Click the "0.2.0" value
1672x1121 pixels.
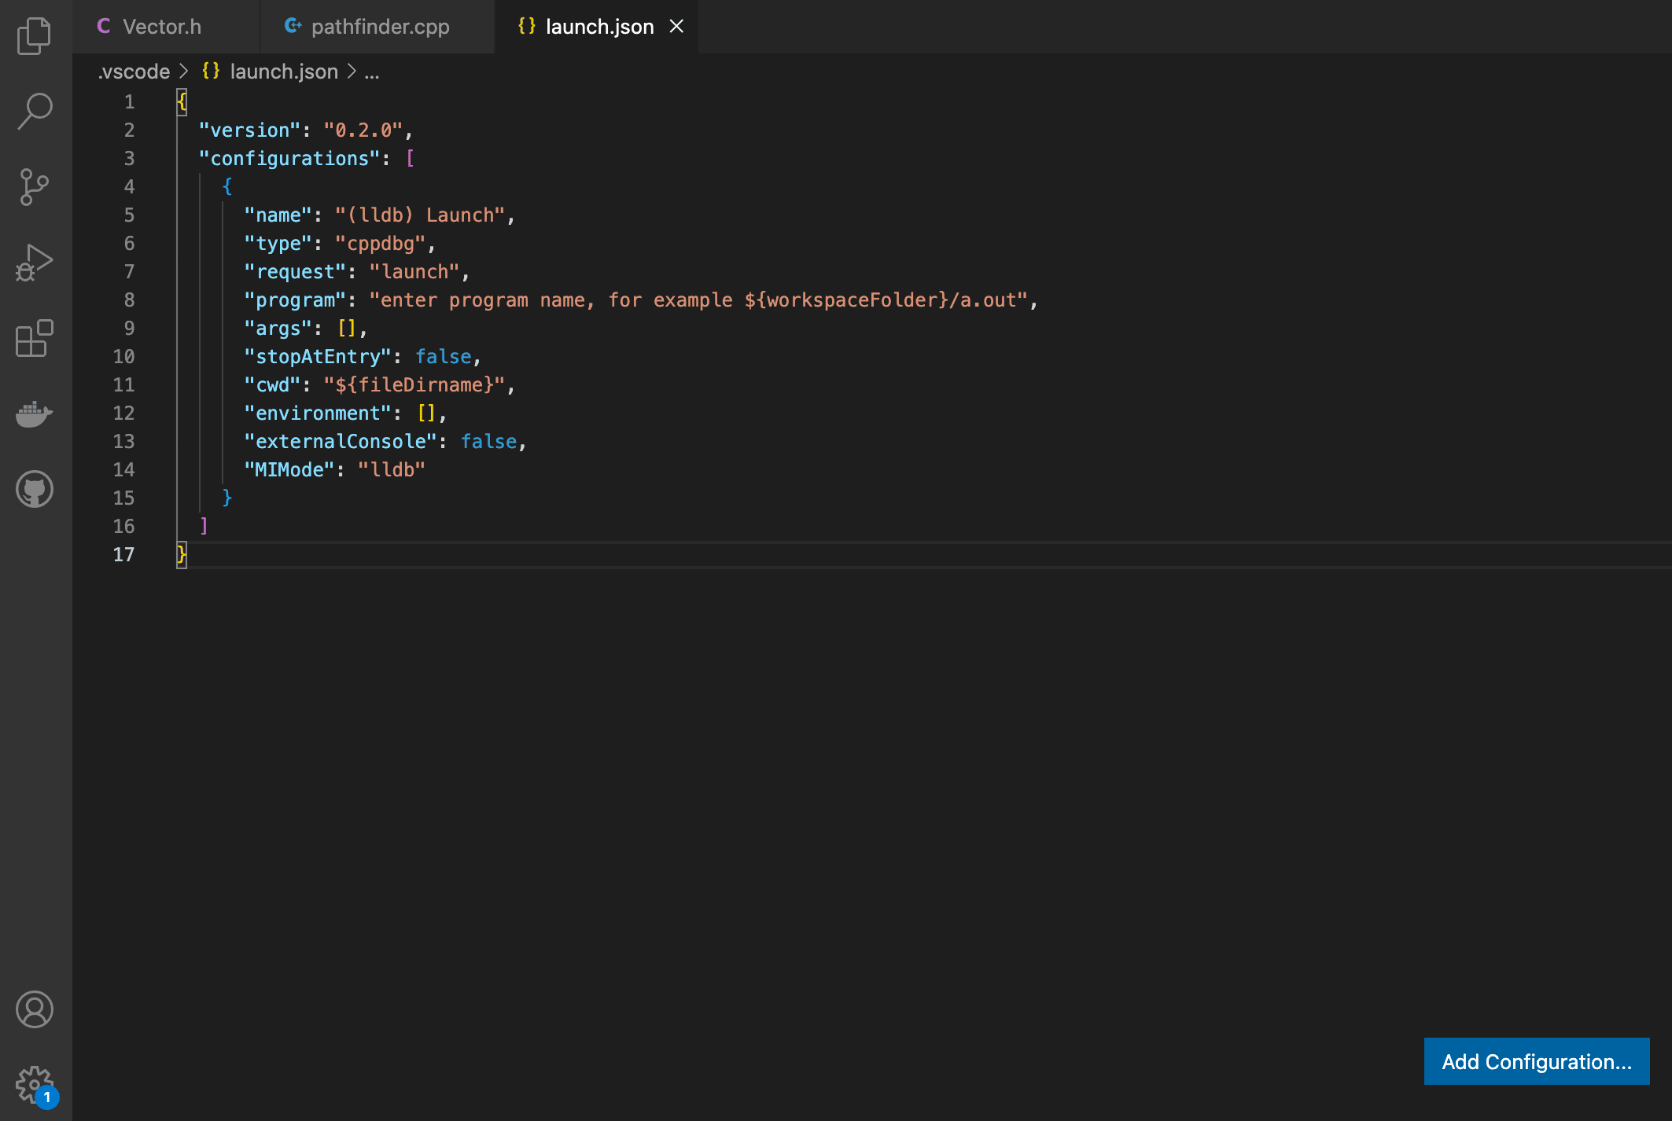pyautogui.click(x=363, y=130)
